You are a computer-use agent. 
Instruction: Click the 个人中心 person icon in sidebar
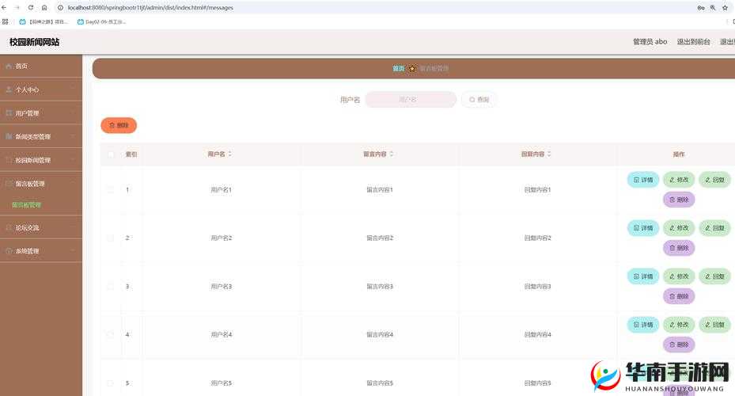[9, 89]
